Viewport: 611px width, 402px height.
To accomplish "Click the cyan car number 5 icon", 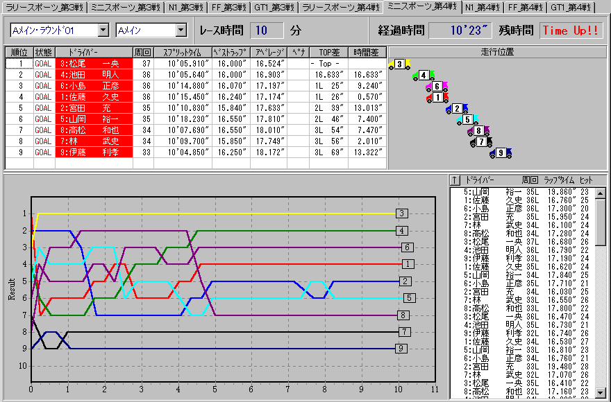I will 467,120.
